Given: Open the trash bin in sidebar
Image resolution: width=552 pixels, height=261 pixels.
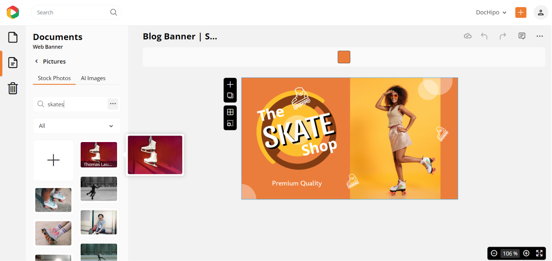Looking at the screenshot, I should point(13,88).
